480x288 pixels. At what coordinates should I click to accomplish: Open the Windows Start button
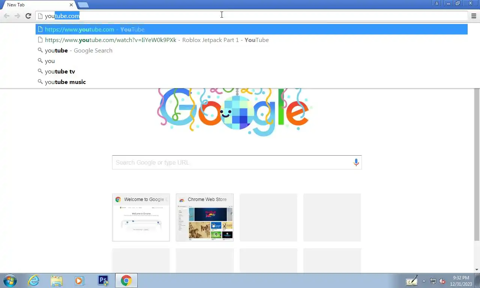click(10, 280)
